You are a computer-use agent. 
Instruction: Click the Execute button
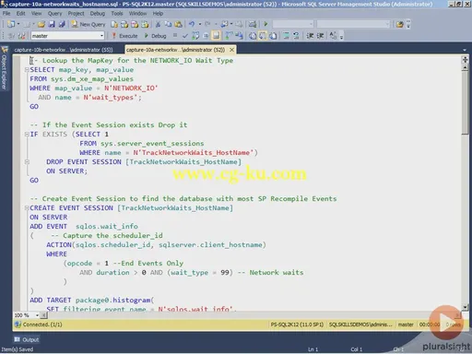click(124, 36)
